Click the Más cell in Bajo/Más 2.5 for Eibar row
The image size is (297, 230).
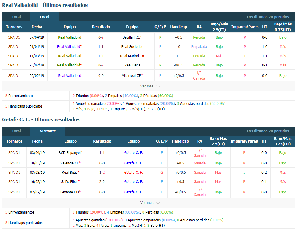point(218,182)
